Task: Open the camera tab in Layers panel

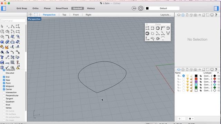Action: click(x=195, y=70)
